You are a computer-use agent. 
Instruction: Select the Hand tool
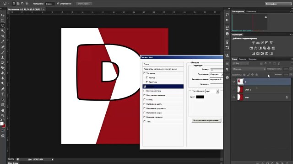[3, 110]
